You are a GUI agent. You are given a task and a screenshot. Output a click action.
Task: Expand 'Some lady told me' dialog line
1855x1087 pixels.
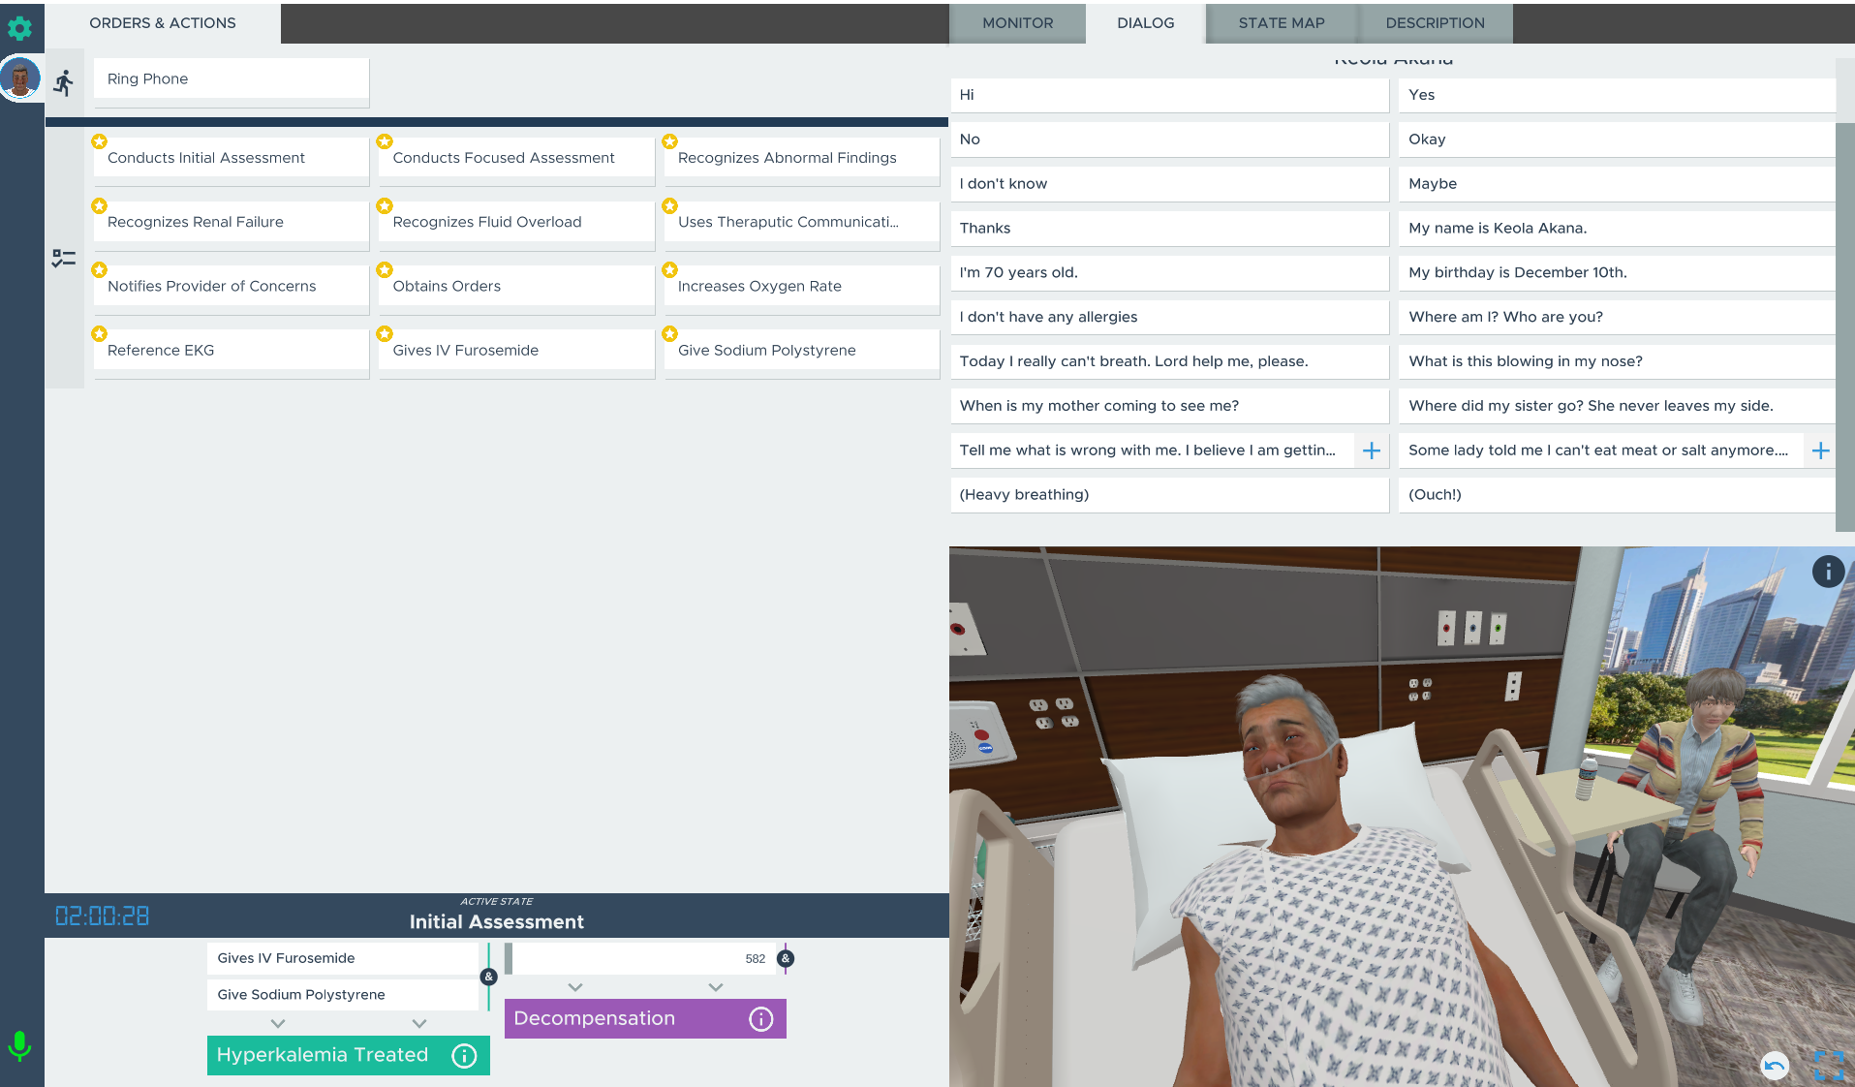pyautogui.click(x=1820, y=450)
